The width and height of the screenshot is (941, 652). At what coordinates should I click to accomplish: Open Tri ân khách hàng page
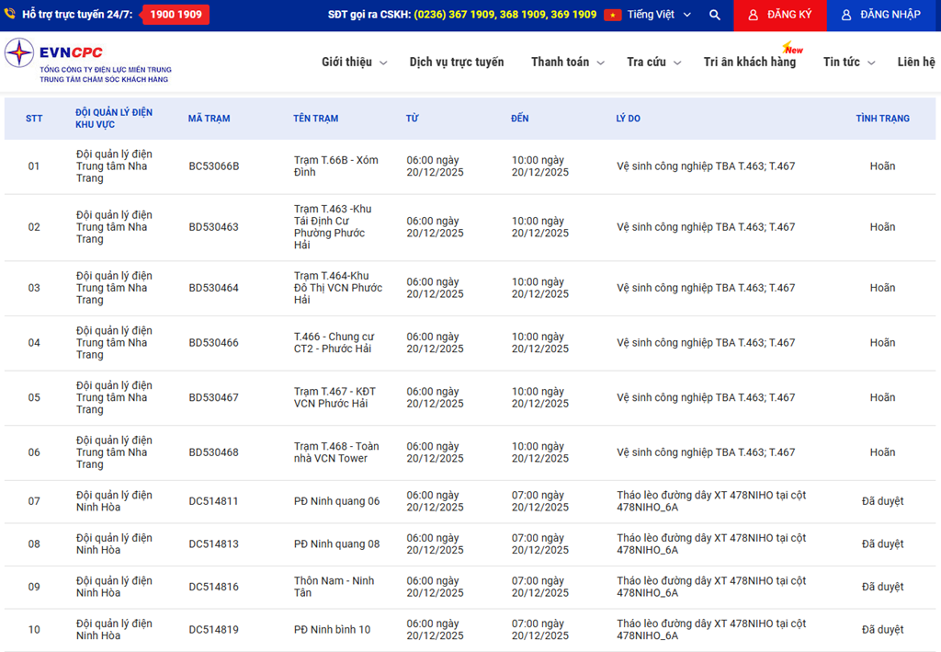(x=750, y=62)
